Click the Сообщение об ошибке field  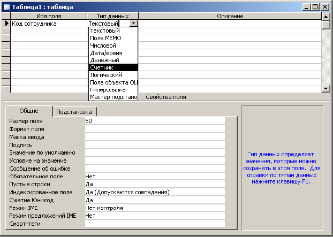tap(155, 169)
